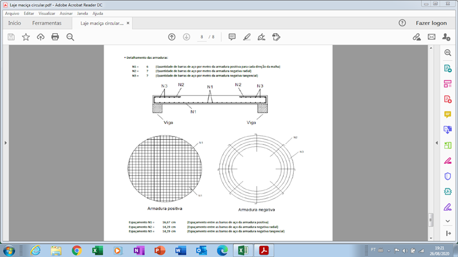Open Compress PDF sidebar tool

click(x=448, y=191)
